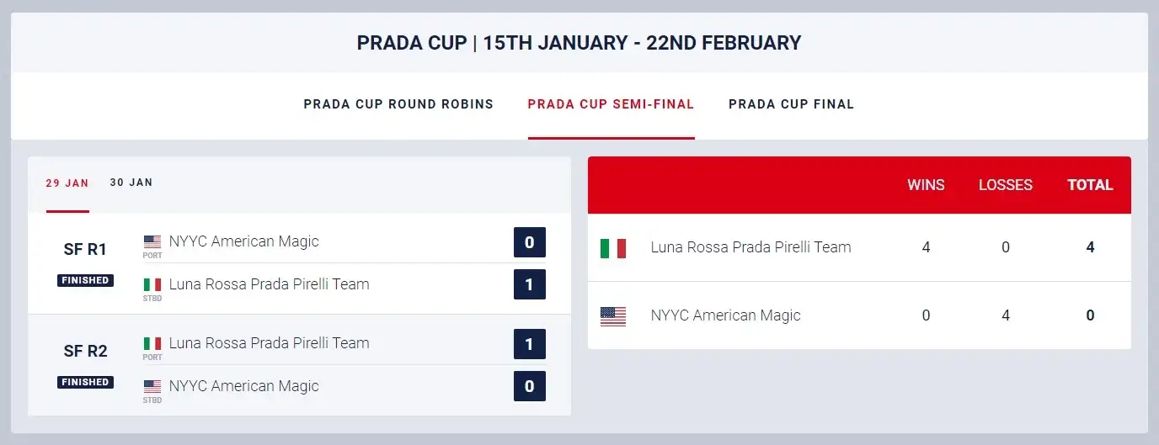Click NYYC American Magic's score box in SF R1
Screen dimensions: 1159x445
click(x=530, y=242)
